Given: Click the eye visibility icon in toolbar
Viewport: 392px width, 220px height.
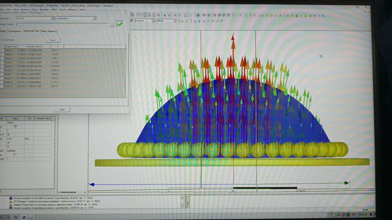Looking at the screenshot, I should (198, 15).
